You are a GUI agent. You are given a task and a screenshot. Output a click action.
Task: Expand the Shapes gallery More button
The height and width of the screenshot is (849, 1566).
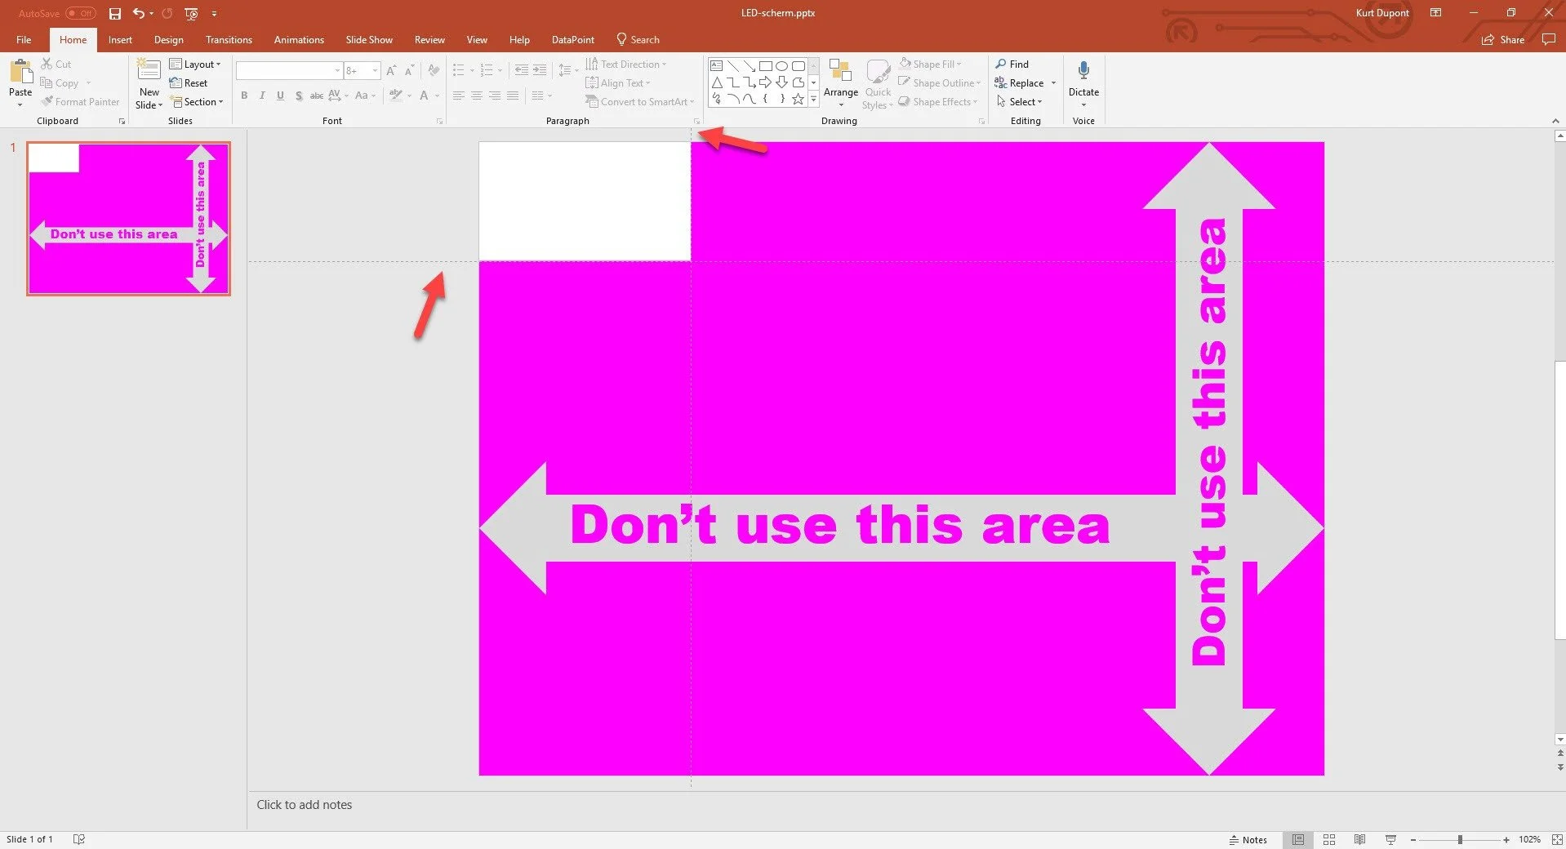[813, 99]
